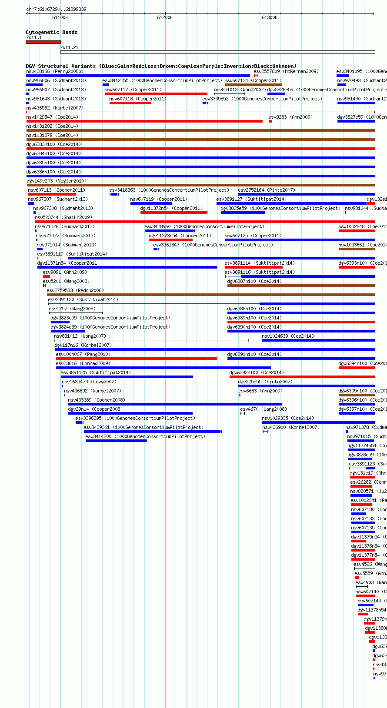Click esv23616 (Conrad2009) label

point(83,363)
